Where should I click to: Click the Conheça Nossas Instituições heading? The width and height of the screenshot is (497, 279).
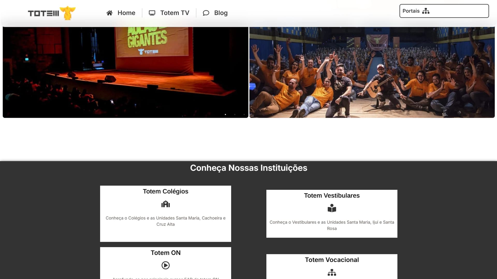249,168
